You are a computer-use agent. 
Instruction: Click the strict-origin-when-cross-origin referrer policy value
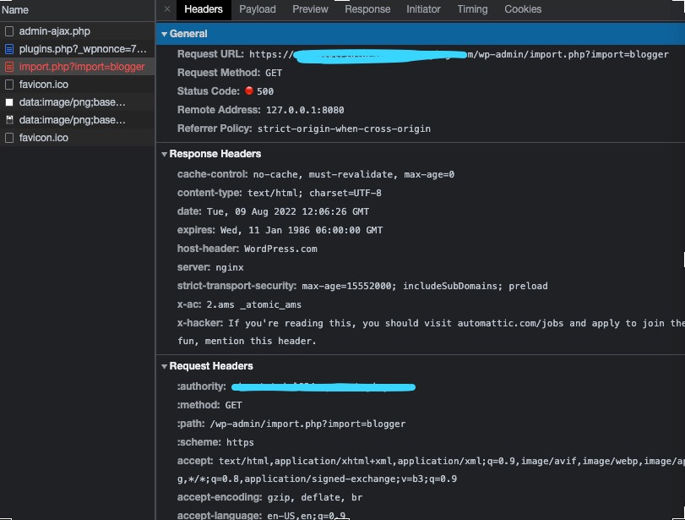point(344,129)
